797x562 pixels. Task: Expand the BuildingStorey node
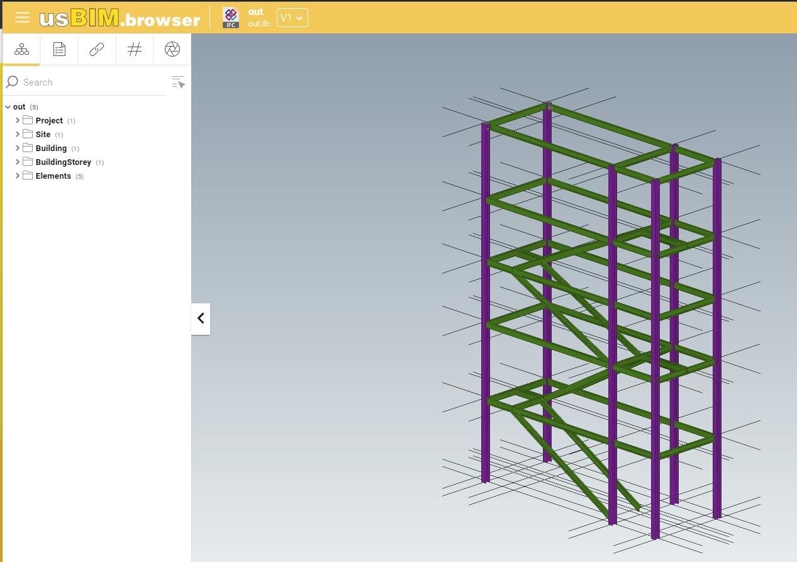click(x=18, y=162)
